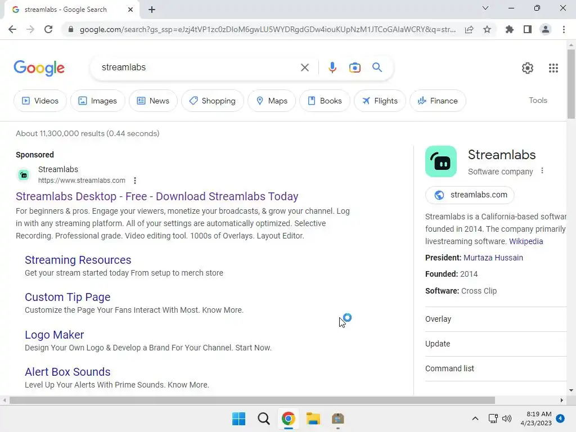Open the Wikipedia link for Streamlabs

[526, 241]
